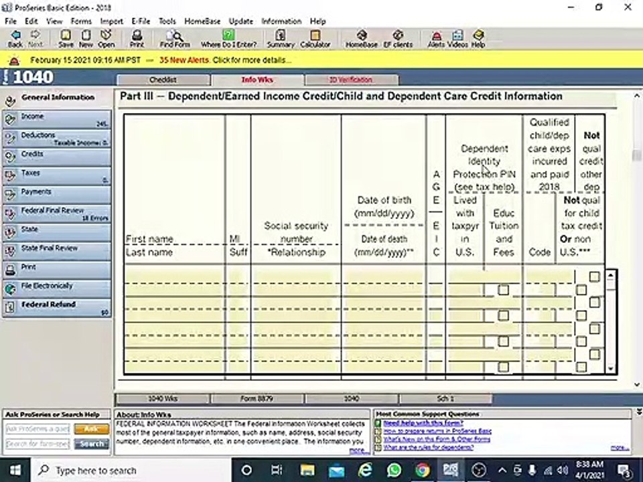The height and width of the screenshot is (482, 643).
Task: Check Educ Tuition box for fourth dependent
Action: tap(503, 366)
